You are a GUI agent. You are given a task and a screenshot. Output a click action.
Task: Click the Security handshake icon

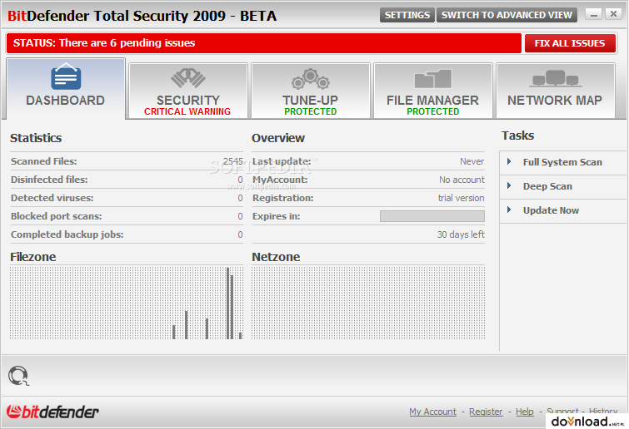[x=188, y=77]
